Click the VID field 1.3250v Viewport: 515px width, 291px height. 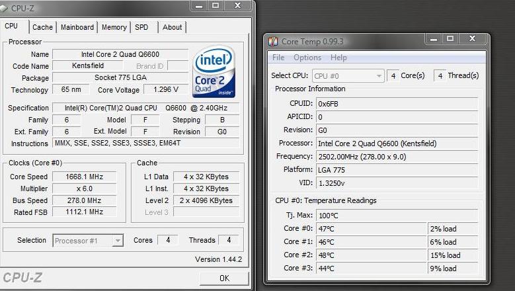point(397,183)
